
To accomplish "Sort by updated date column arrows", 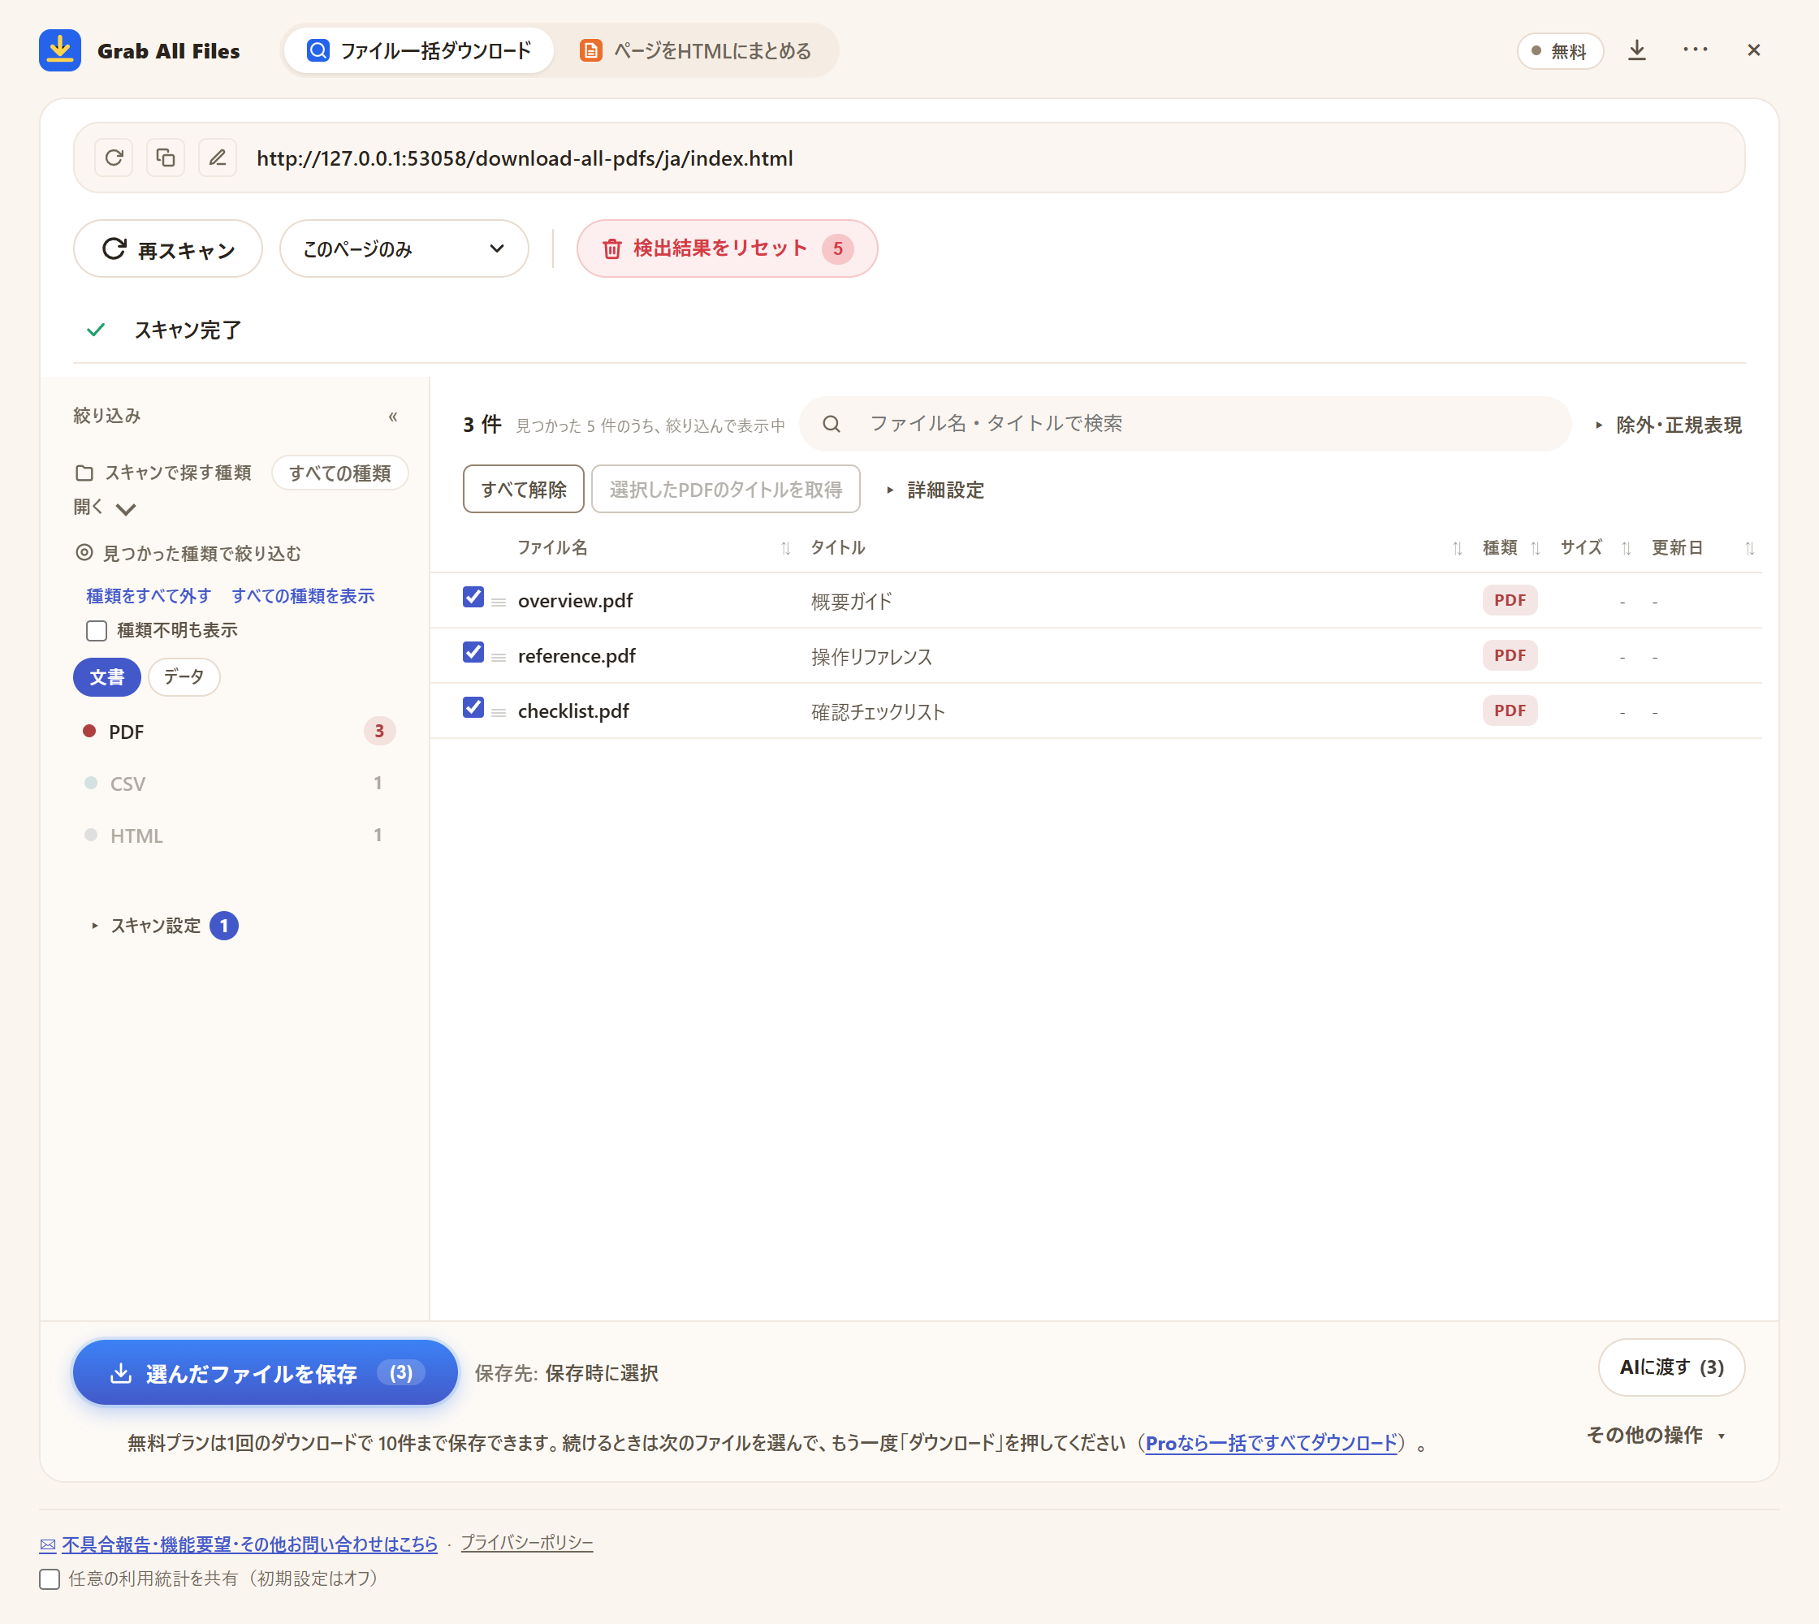I will point(1749,548).
